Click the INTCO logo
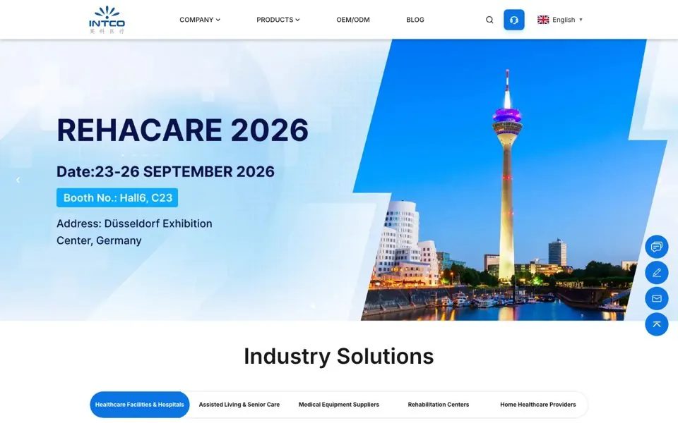 (x=107, y=20)
